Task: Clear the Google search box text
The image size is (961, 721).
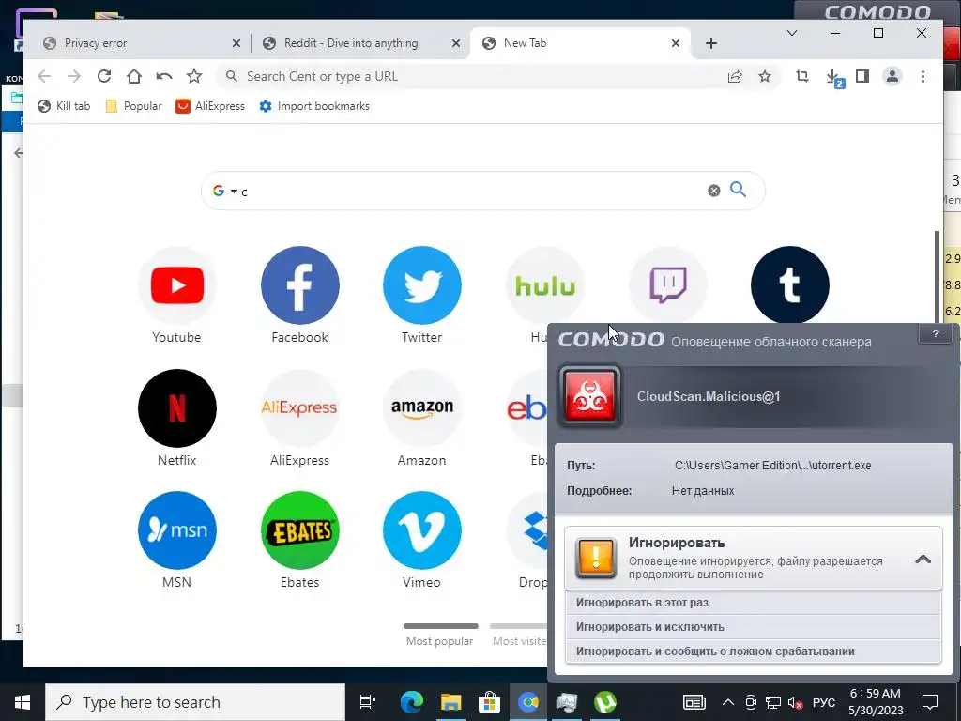Action: [x=714, y=191]
